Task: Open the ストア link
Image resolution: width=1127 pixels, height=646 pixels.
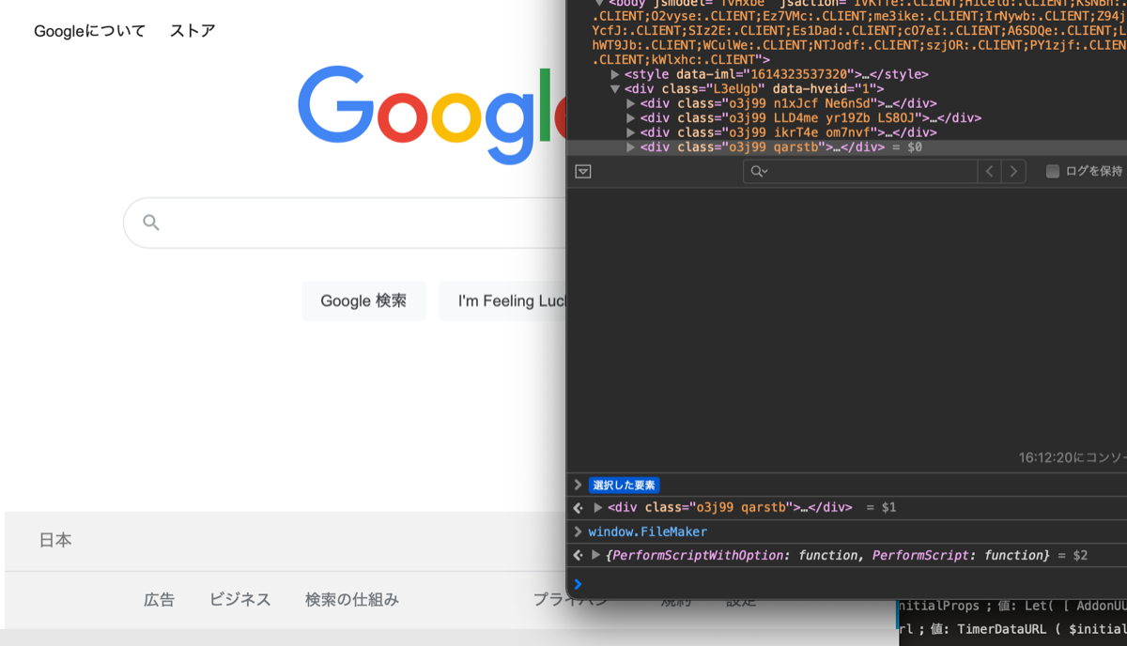Action: pyautogui.click(x=193, y=31)
